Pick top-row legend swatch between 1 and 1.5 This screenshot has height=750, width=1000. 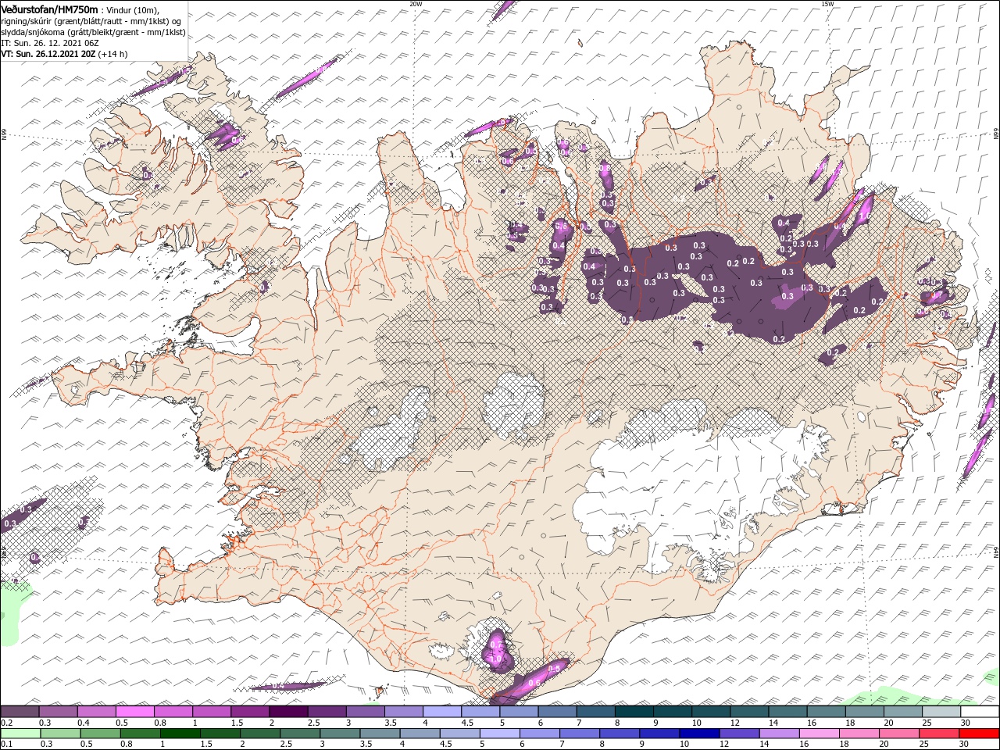click(212, 712)
